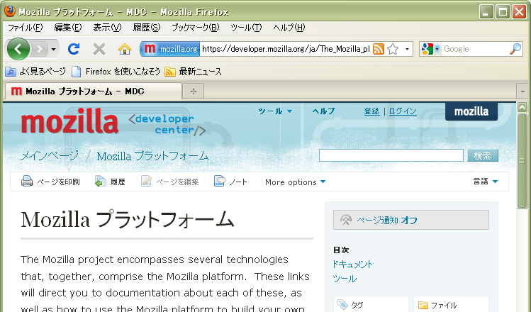Screen dimensions: 531x312
Task: Click the ノート notes icon
Action: [x=220, y=182]
